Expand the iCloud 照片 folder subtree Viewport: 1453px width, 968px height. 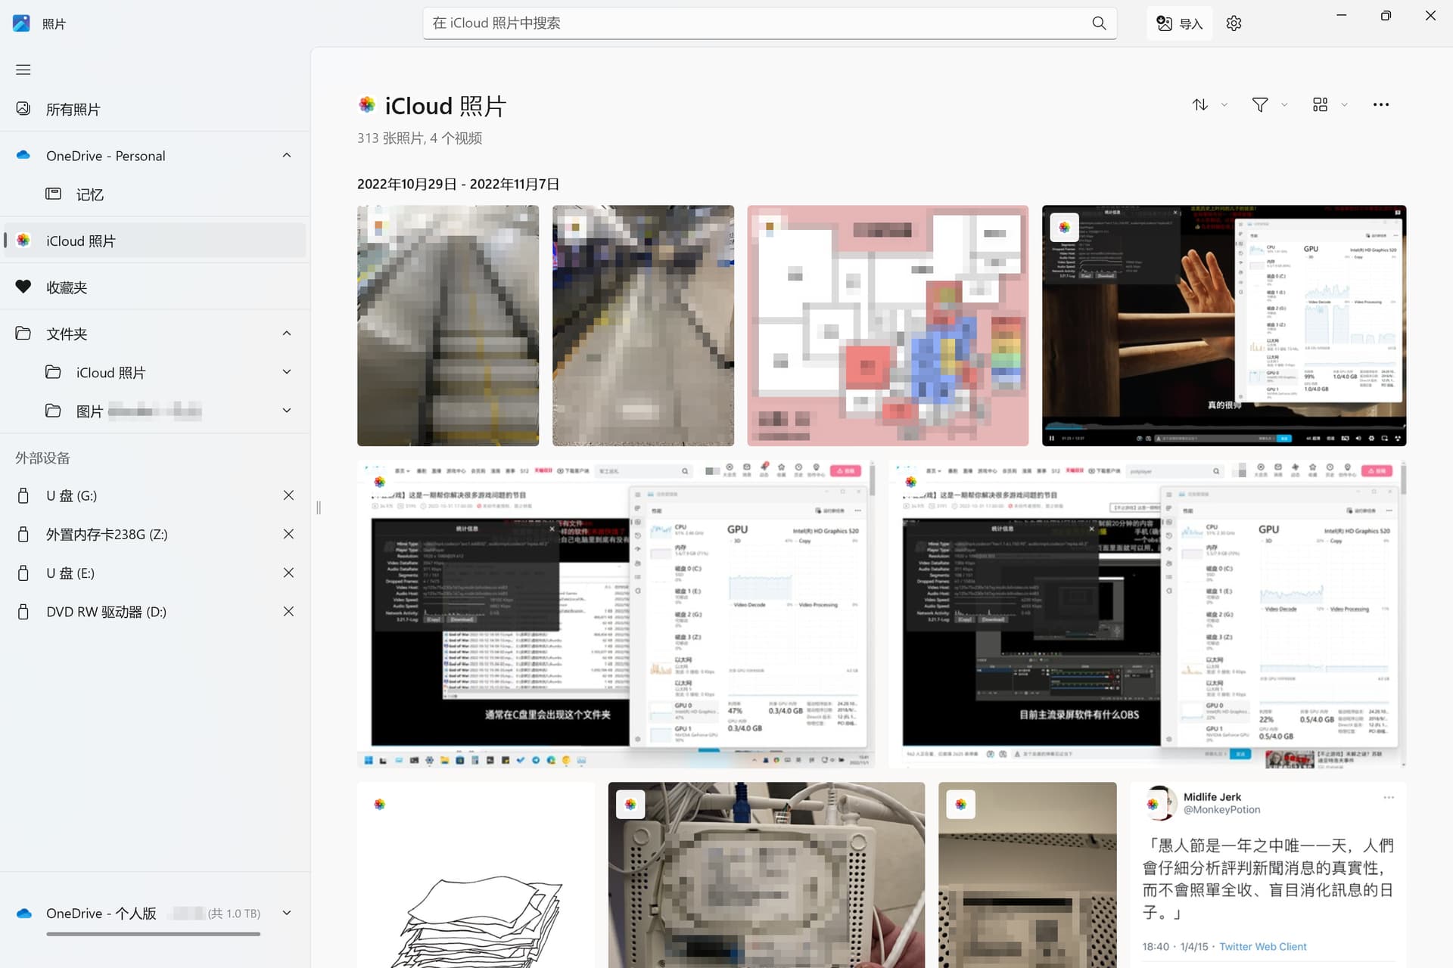coord(287,372)
